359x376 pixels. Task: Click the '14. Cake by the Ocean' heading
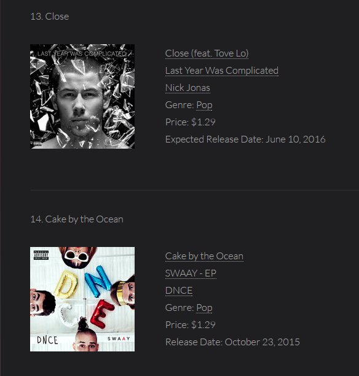pyautogui.click(x=77, y=219)
